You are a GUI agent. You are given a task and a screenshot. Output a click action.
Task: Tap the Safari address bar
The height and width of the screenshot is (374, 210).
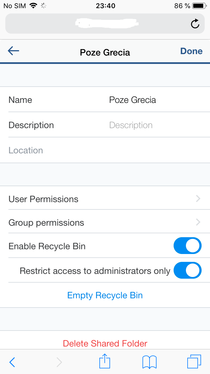tap(98, 24)
